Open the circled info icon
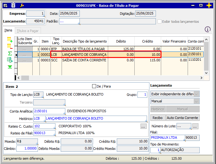 208,29
